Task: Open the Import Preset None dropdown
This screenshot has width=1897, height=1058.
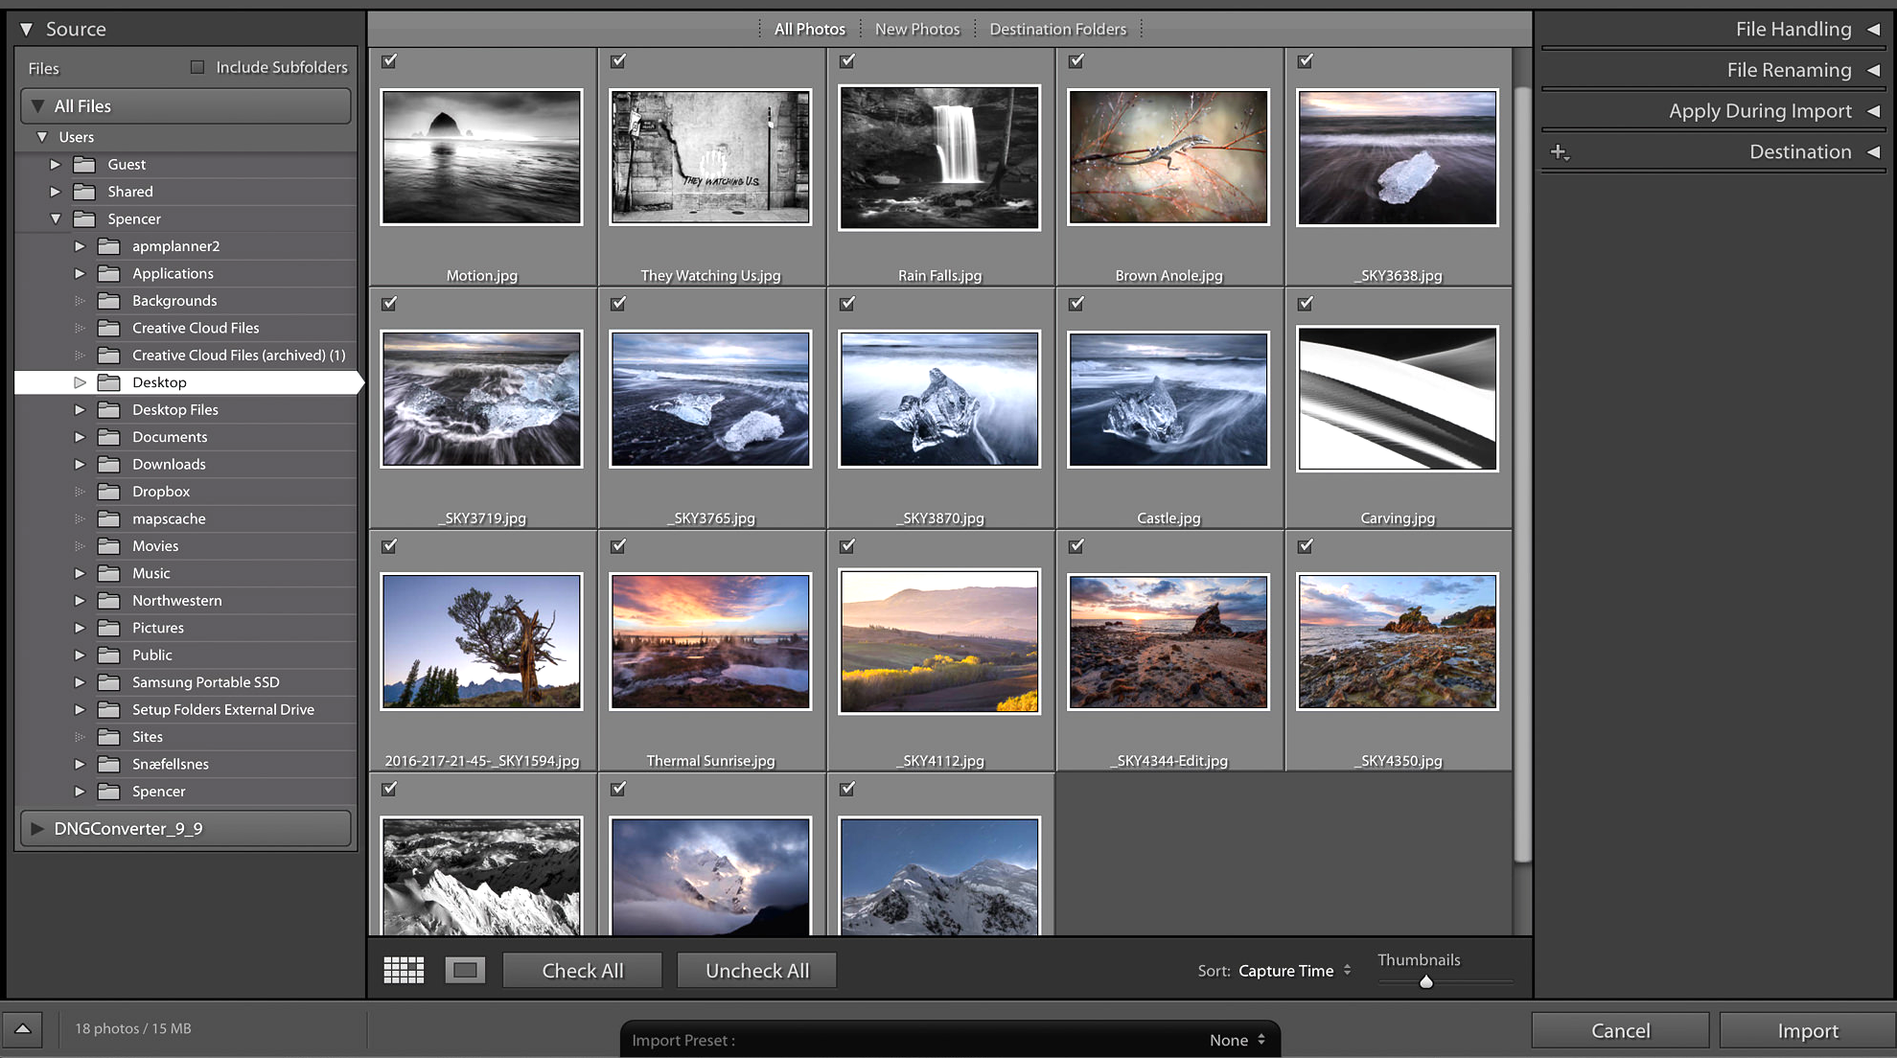Action: click(1238, 1040)
